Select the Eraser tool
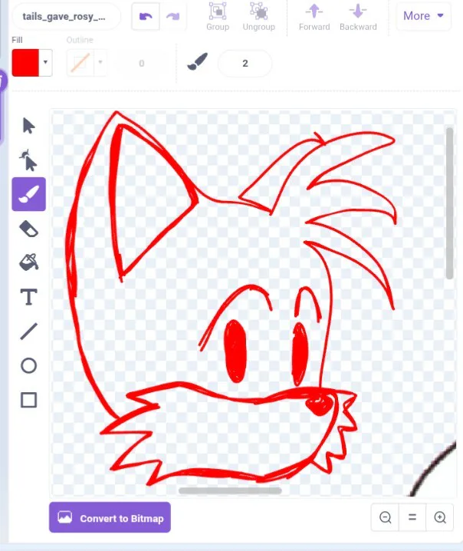463x551 pixels. [29, 229]
